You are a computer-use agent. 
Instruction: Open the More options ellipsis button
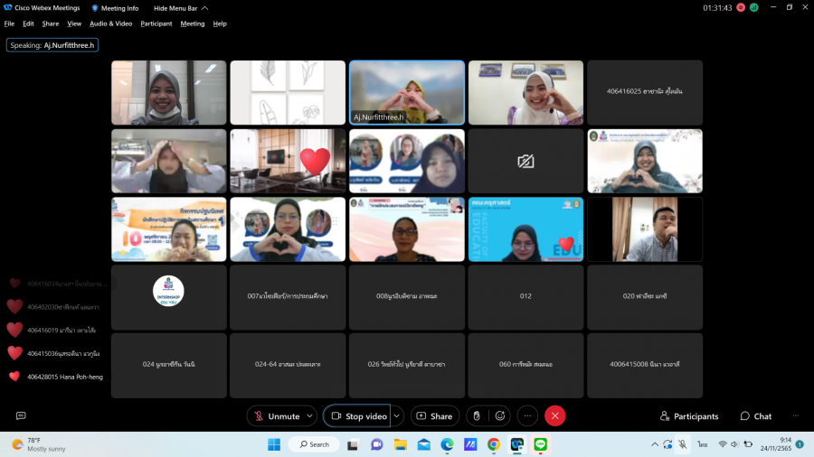pyautogui.click(x=527, y=415)
